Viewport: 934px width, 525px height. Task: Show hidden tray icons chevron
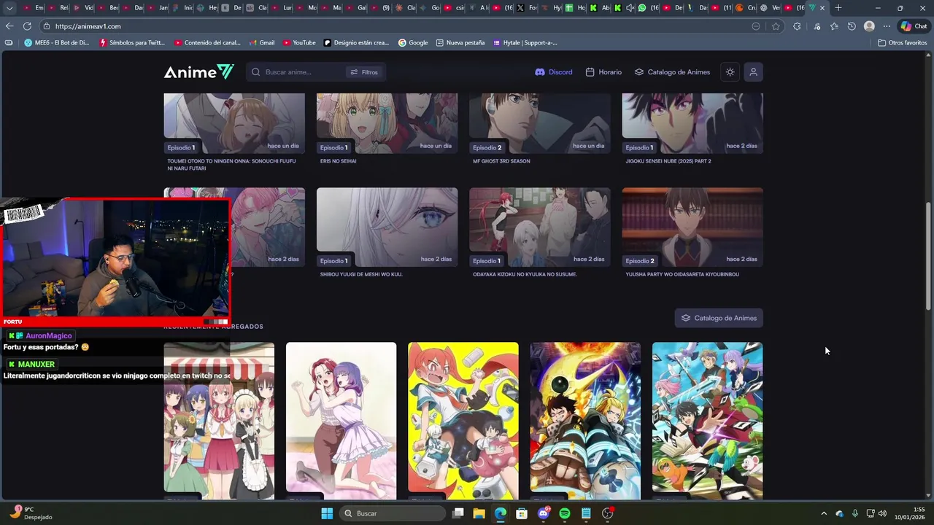point(824,513)
